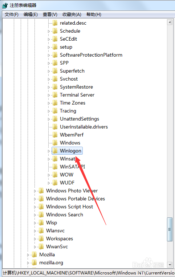The image size is (175, 277).
Task: Click the Svchost folder icon
Action: 55,79
